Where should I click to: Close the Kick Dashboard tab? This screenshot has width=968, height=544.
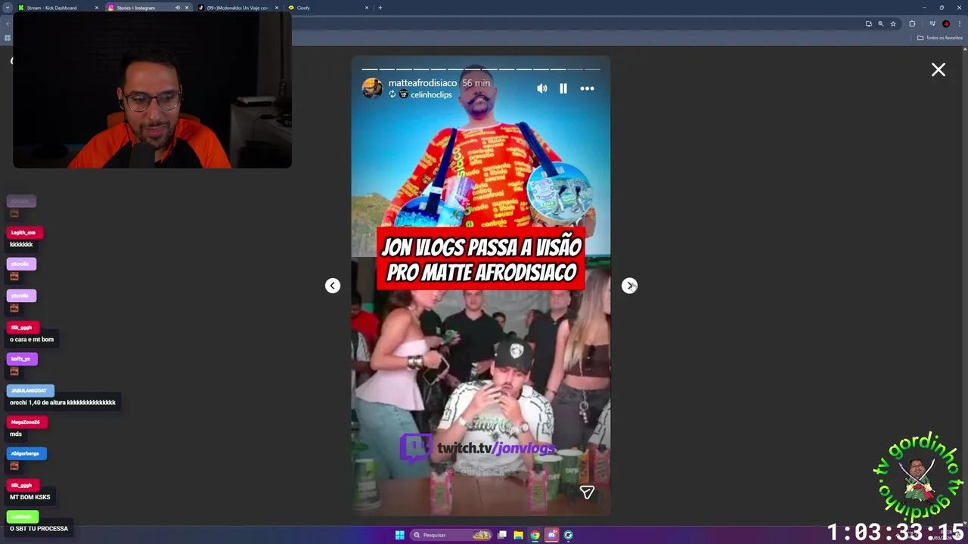[x=97, y=8]
